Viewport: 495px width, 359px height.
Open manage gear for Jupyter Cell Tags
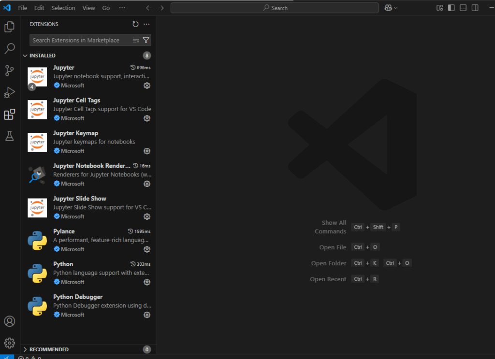pyautogui.click(x=147, y=118)
